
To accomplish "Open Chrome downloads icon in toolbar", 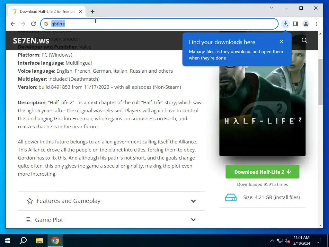I will [x=285, y=24].
